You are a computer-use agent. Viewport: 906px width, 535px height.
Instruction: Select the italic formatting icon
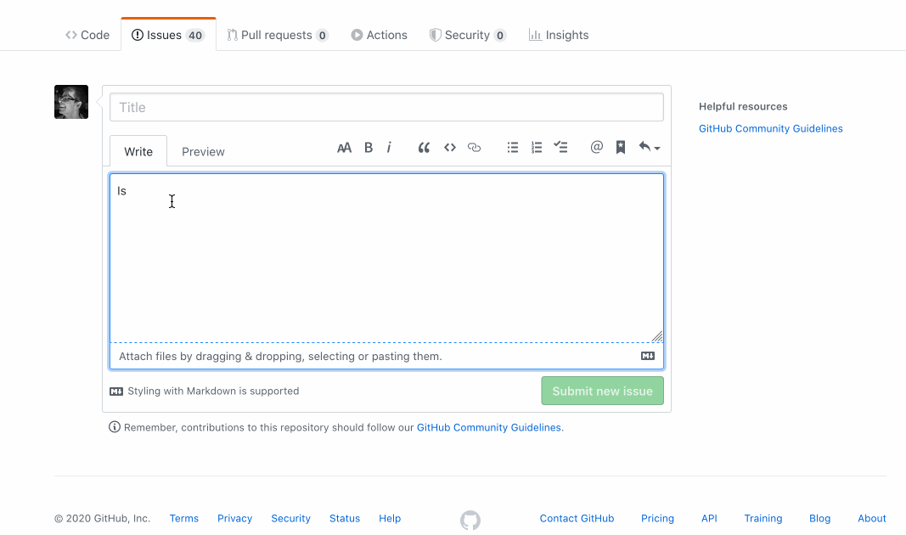click(389, 147)
